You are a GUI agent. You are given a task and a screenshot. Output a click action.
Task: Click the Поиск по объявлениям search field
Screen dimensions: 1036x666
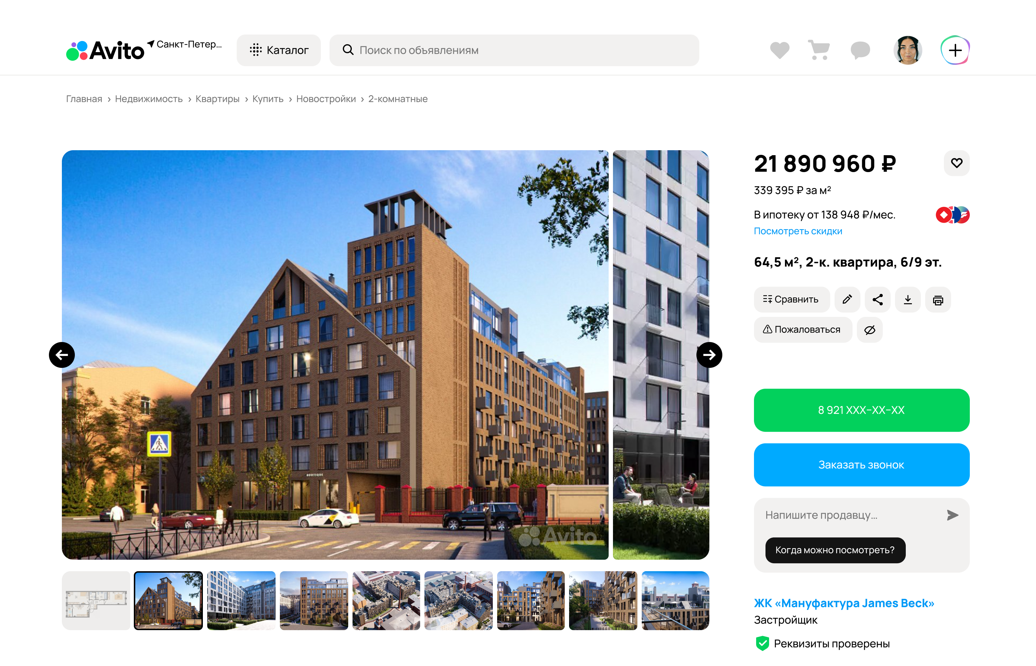pyautogui.click(x=514, y=50)
